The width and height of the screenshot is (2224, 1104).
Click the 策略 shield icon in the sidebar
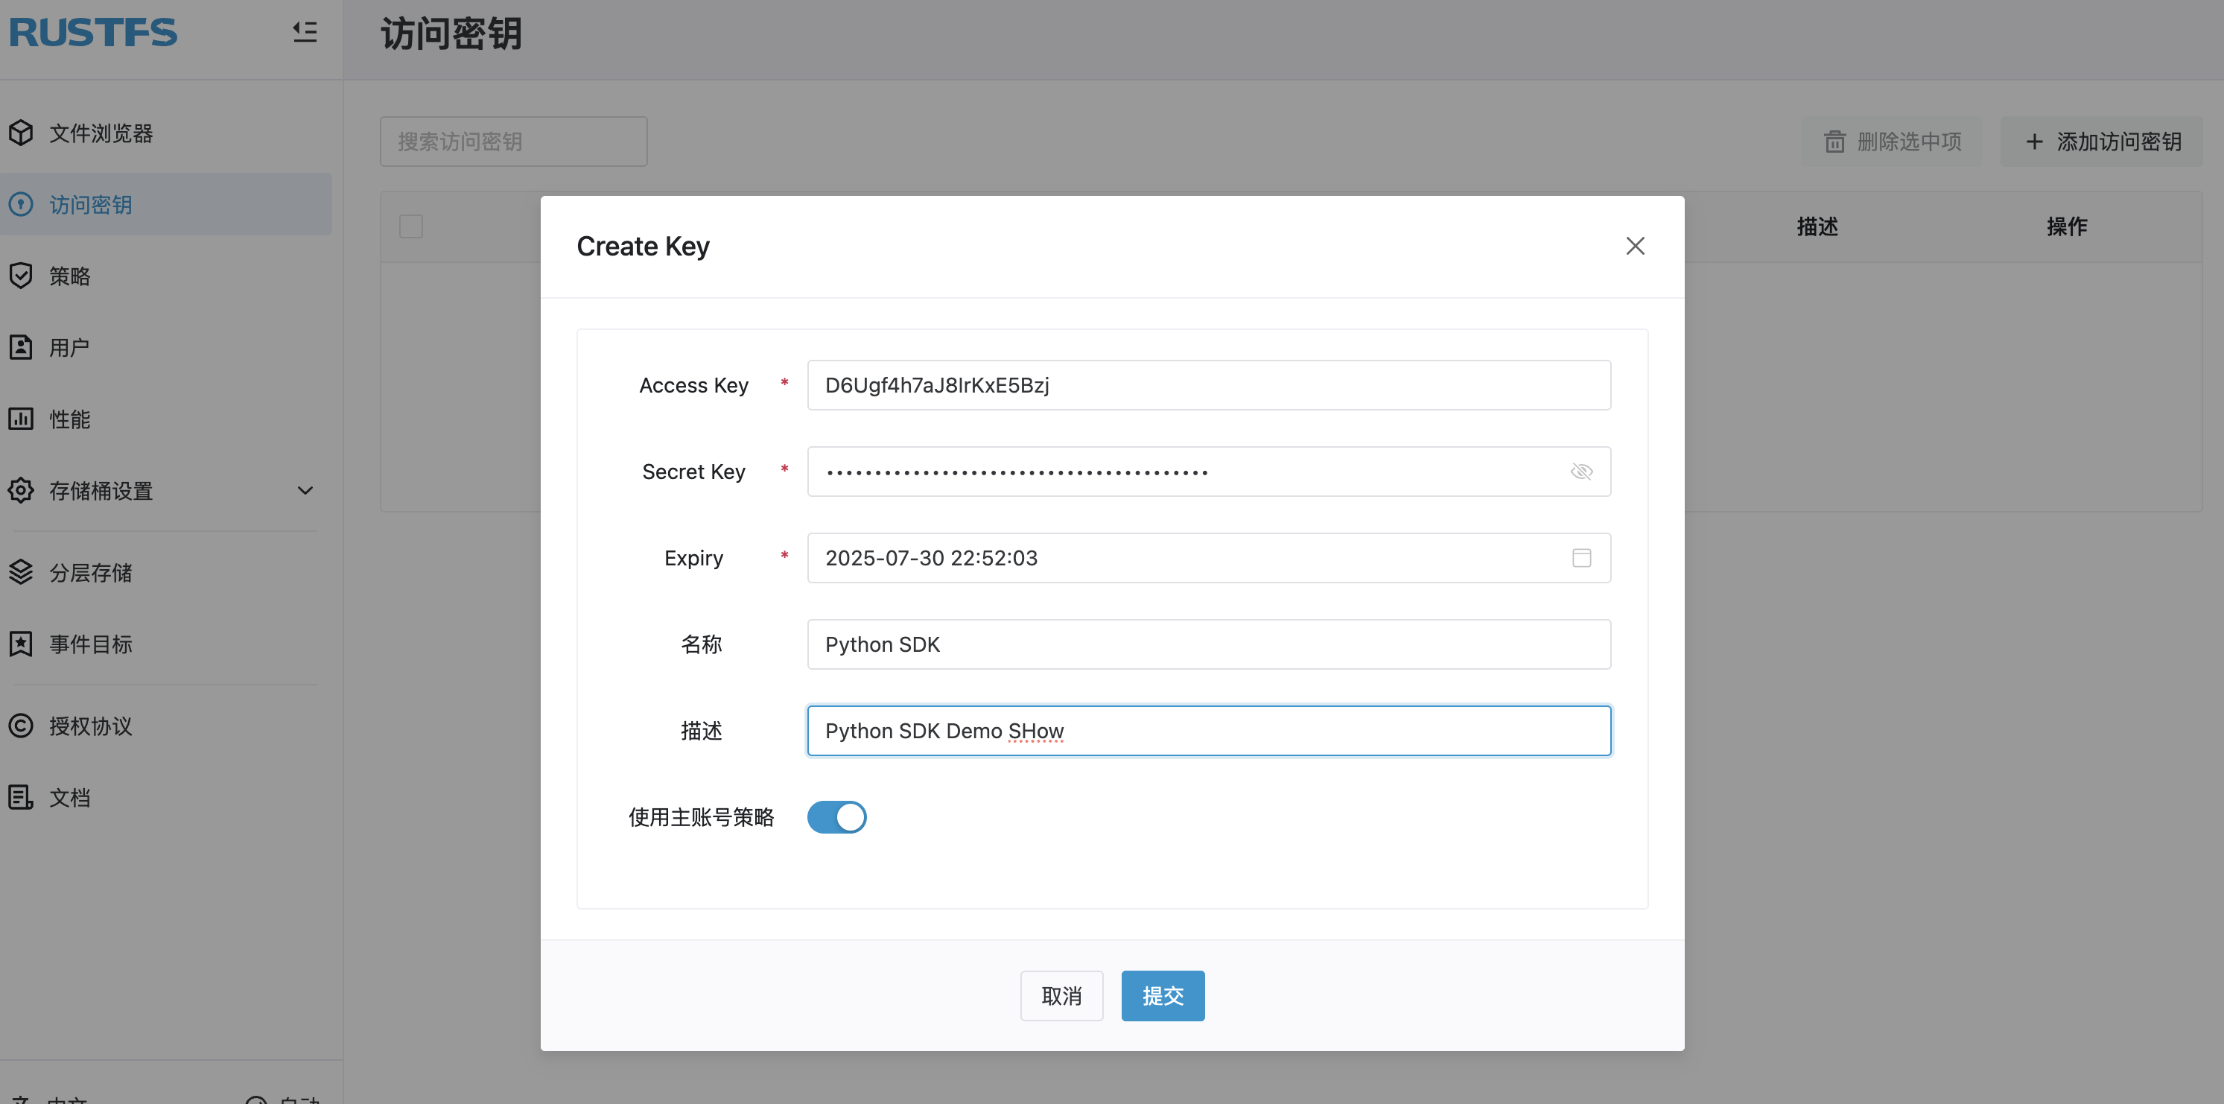tap(22, 276)
